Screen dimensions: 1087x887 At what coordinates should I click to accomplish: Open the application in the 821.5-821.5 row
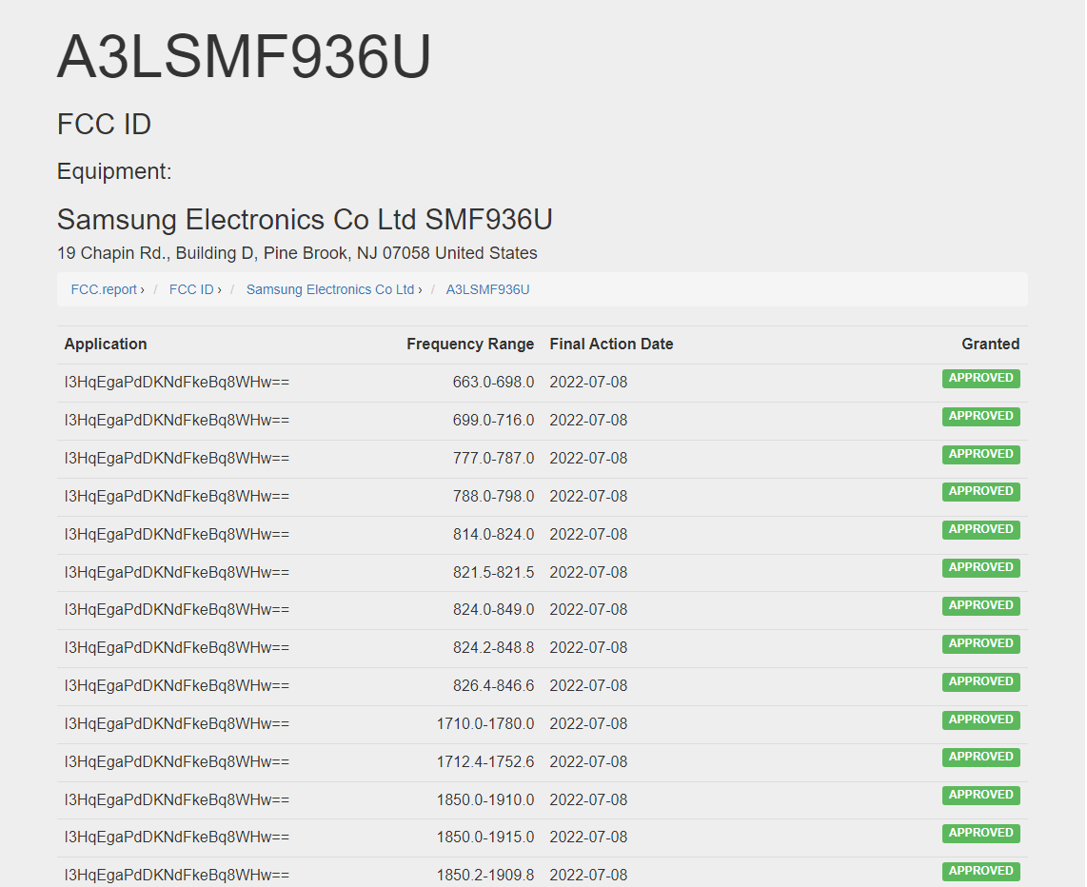176,572
